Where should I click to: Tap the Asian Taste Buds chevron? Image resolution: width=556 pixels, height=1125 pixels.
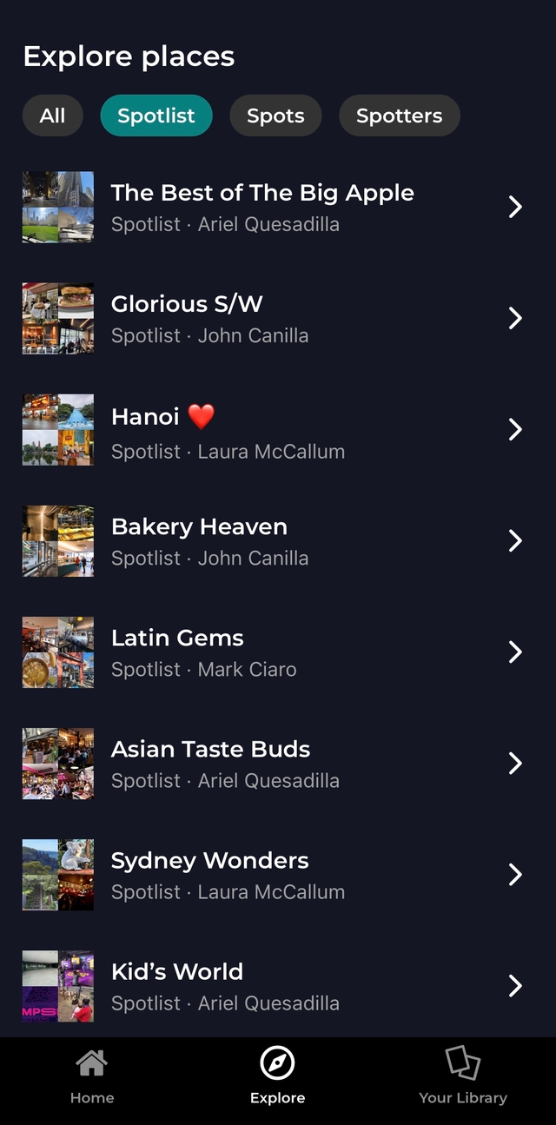515,763
